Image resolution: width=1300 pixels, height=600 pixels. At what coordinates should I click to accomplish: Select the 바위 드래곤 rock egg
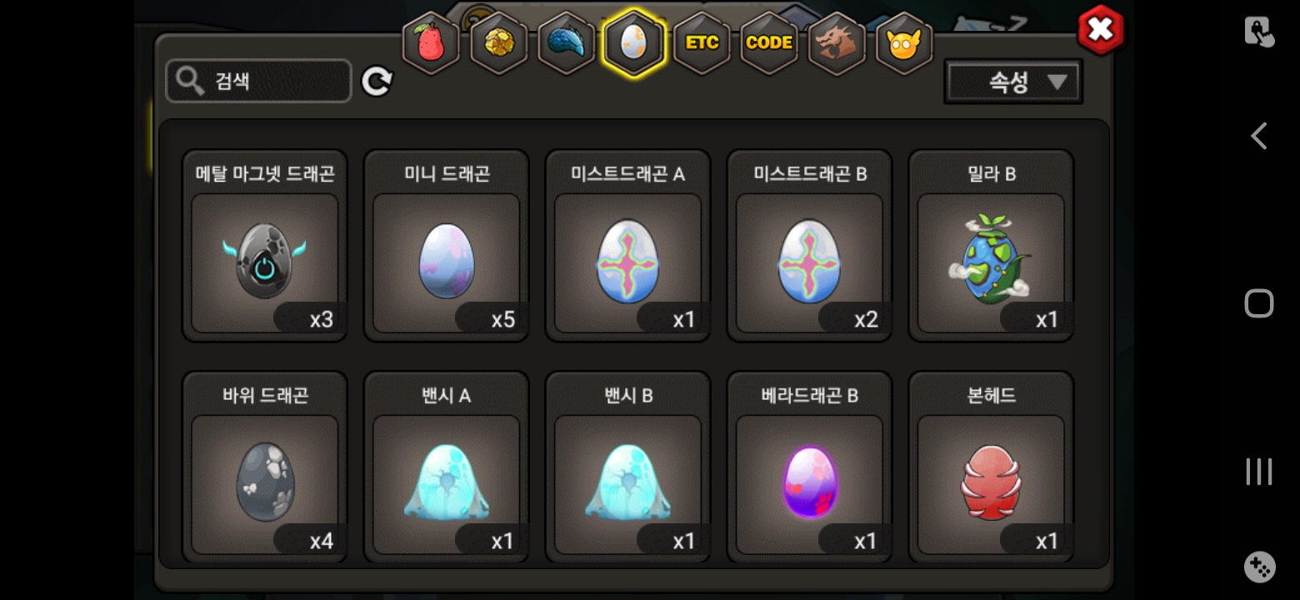pyautogui.click(x=265, y=467)
